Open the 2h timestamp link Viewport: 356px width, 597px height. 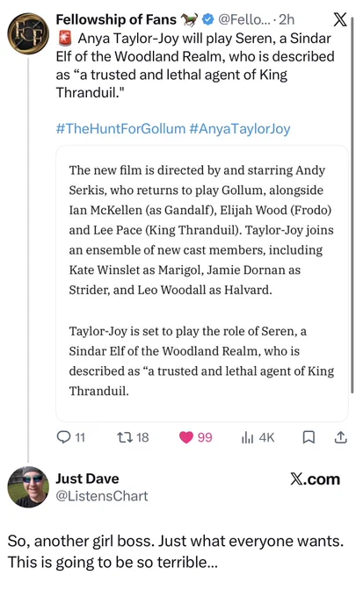[287, 19]
